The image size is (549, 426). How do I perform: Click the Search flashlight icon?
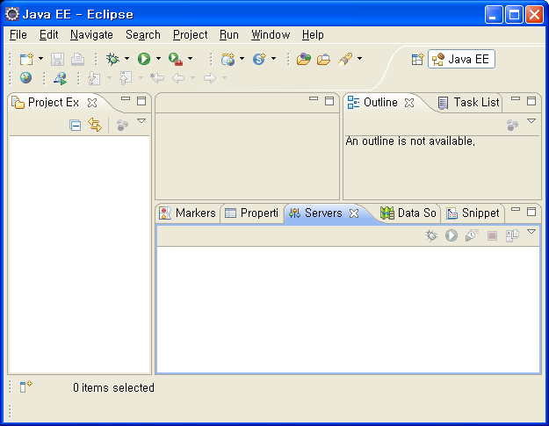point(345,59)
